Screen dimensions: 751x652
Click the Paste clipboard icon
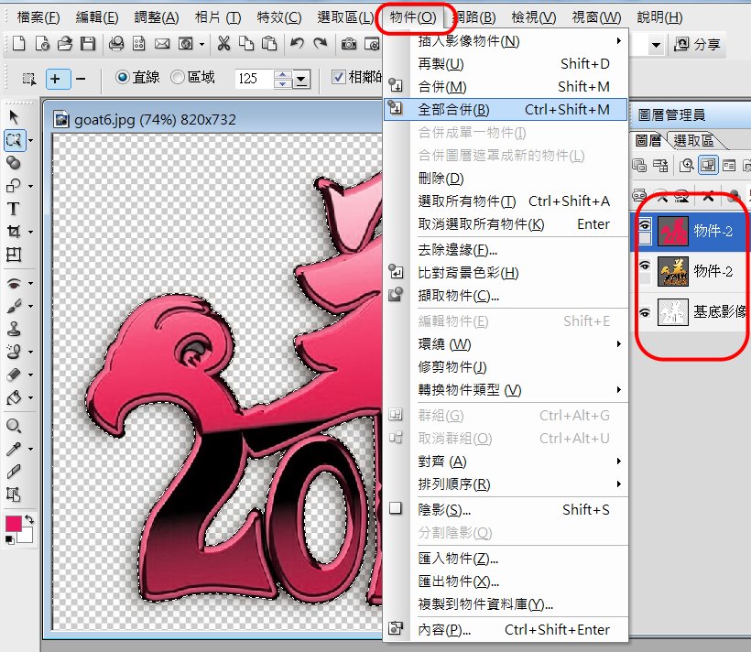(x=269, y=44)
